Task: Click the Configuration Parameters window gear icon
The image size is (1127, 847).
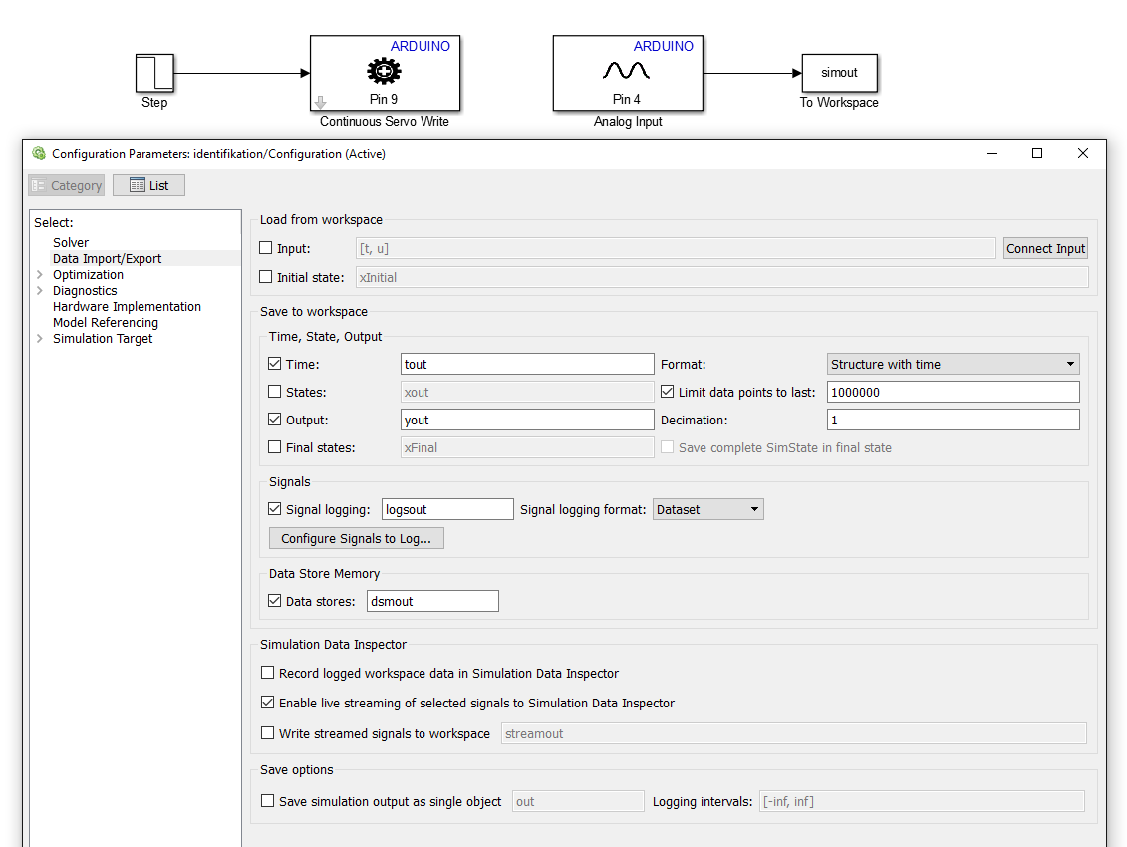Action: tap(39, 154)
